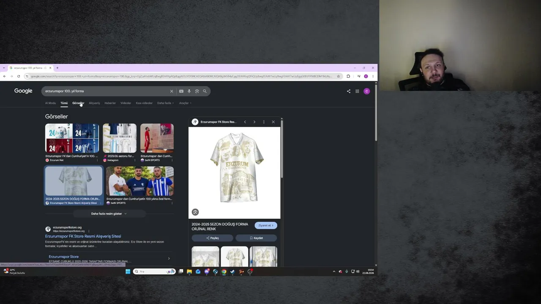The image size is (541, 304).
Task: Open the Erzurum Net jerseys thumbnail
Action: (x=72, y=138)
